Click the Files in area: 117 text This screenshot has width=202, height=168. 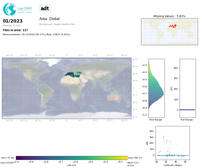click(15, 30)
